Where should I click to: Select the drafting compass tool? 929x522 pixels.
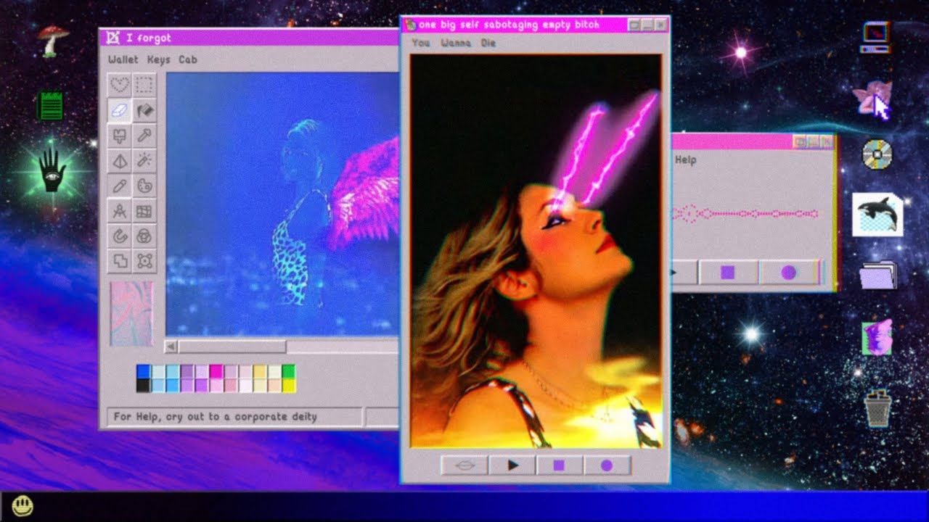click(x=120, y=211)
